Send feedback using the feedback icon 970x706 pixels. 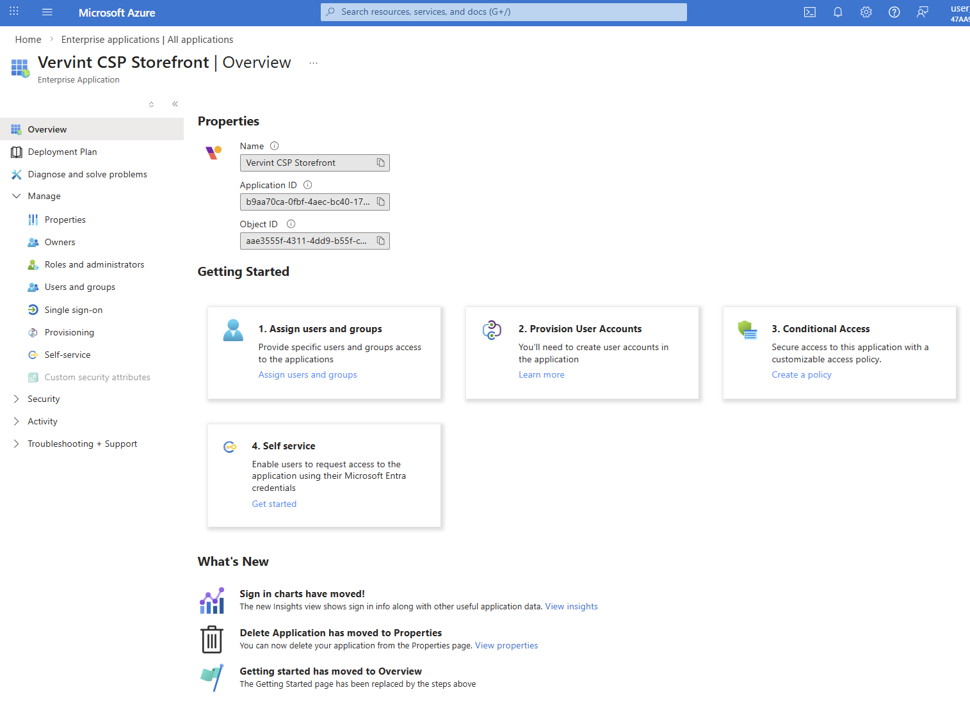pos(922,12)
